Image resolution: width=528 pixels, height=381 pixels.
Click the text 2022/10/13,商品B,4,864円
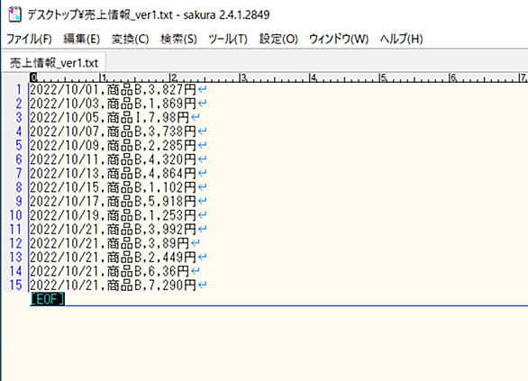click(x=113, y=173)
